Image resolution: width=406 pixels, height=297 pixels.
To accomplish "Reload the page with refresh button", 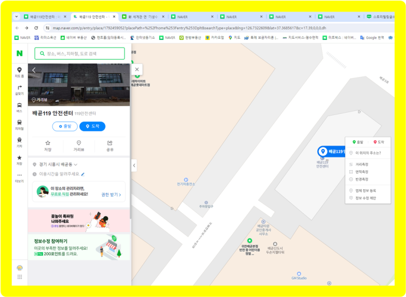I will (x=36, y=28).
